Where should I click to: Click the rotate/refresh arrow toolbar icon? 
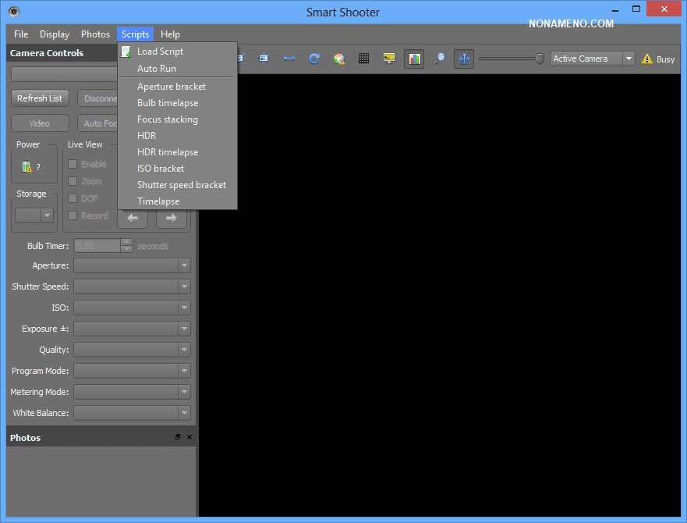coord(314,59)
